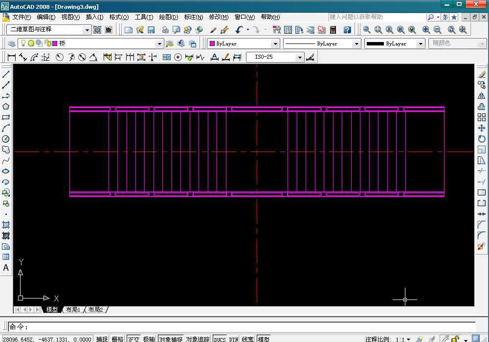The height and width of the screenshot is (342, 489).
Task: Open the Layer Properties Manager icon
Action: pos(12,43)
